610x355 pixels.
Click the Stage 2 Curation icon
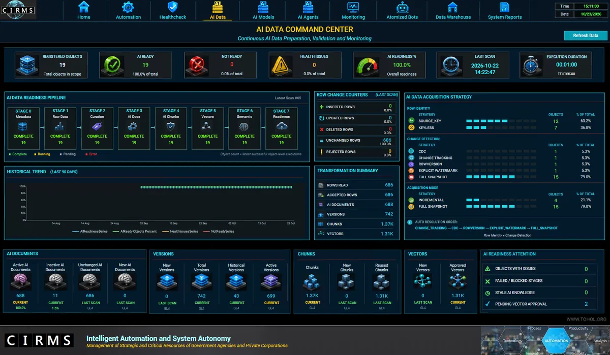pos(97,126)
